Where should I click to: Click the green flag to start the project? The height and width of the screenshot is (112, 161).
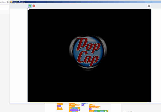(x=30, y=6)
